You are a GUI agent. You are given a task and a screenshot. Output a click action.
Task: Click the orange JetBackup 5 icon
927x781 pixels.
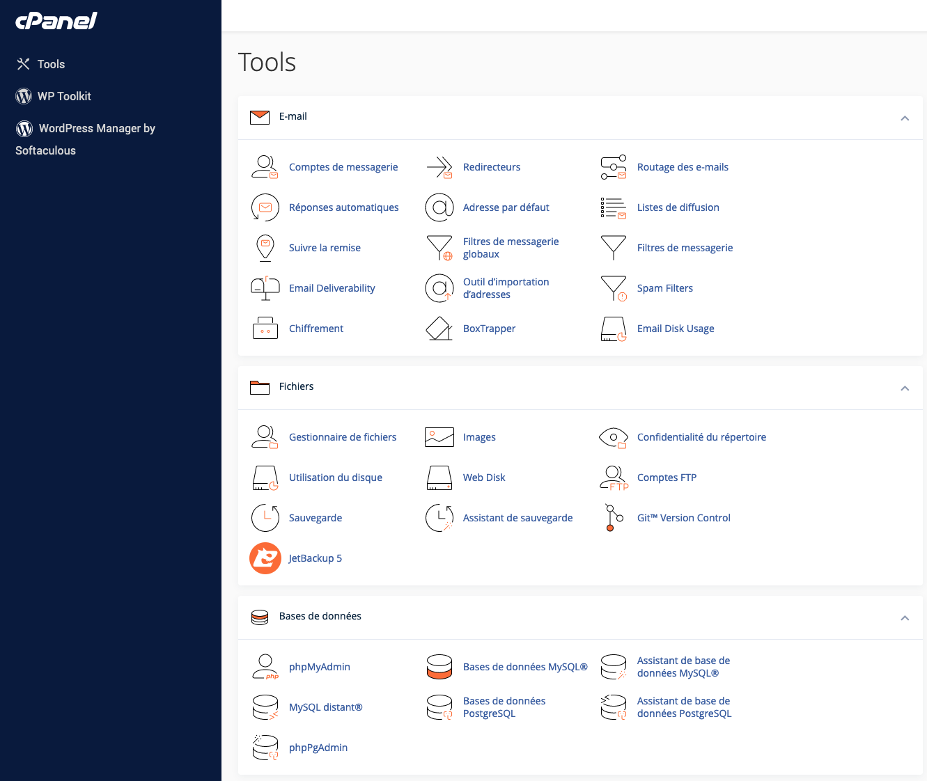click(265, 558)
